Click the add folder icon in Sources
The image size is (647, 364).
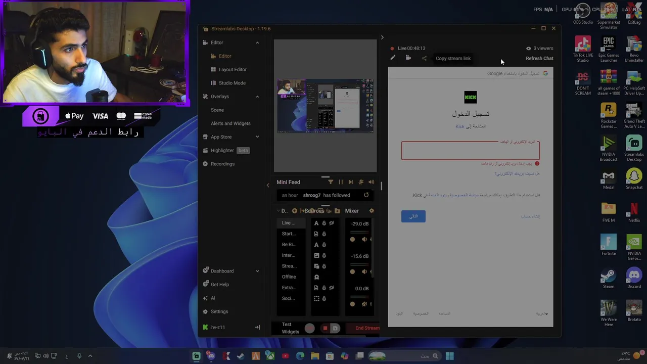point(337,211)
